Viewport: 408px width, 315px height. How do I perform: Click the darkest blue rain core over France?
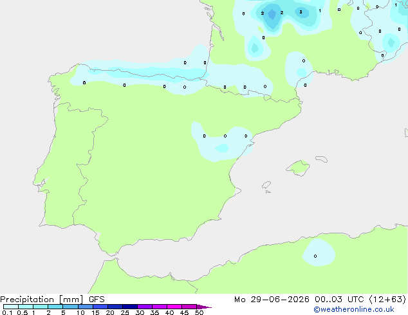pyautogui.click(x=272, y=14)
